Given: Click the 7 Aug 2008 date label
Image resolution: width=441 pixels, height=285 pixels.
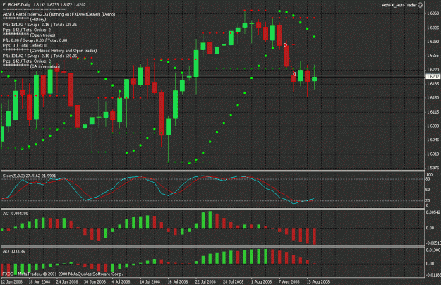Looking at the screenshot, I should [289, 281].
